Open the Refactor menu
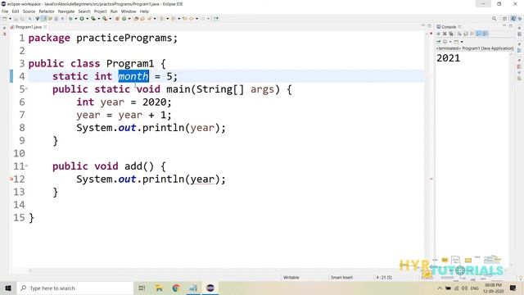The image size is (524, 295). [47, 11]
